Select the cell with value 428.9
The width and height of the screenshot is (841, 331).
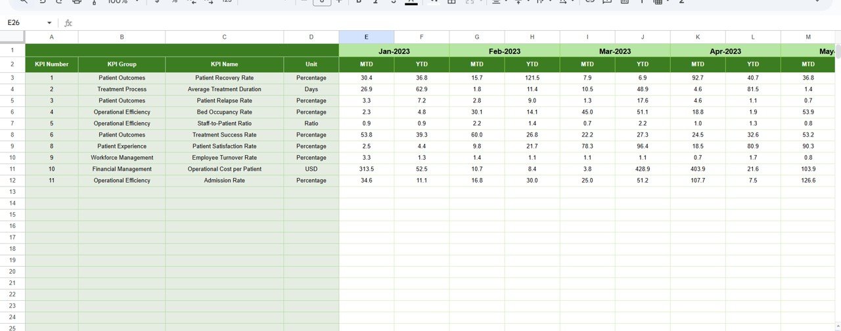643,169
